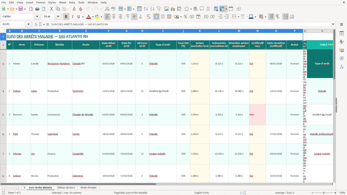The image size is (347, 195).
Task: Open the Save dropdown arrow
Action: point(25,9)
